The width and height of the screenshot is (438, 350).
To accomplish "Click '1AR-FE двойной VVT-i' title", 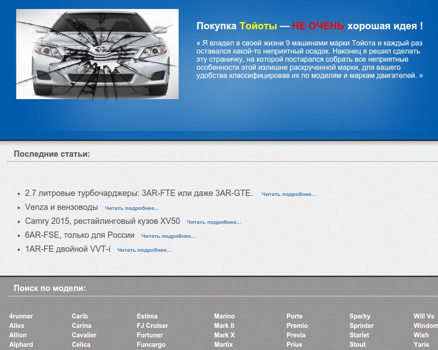I will [68, 249].
